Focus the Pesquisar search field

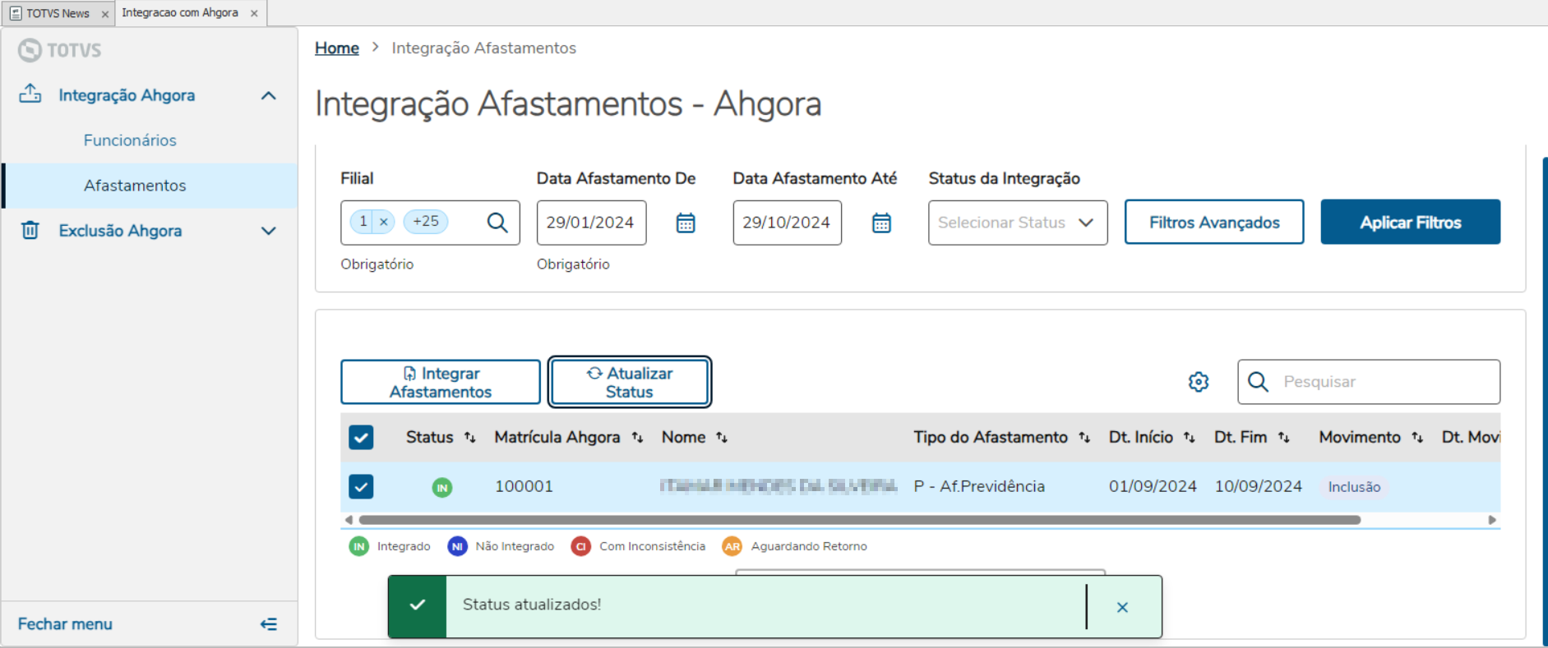1369,382
